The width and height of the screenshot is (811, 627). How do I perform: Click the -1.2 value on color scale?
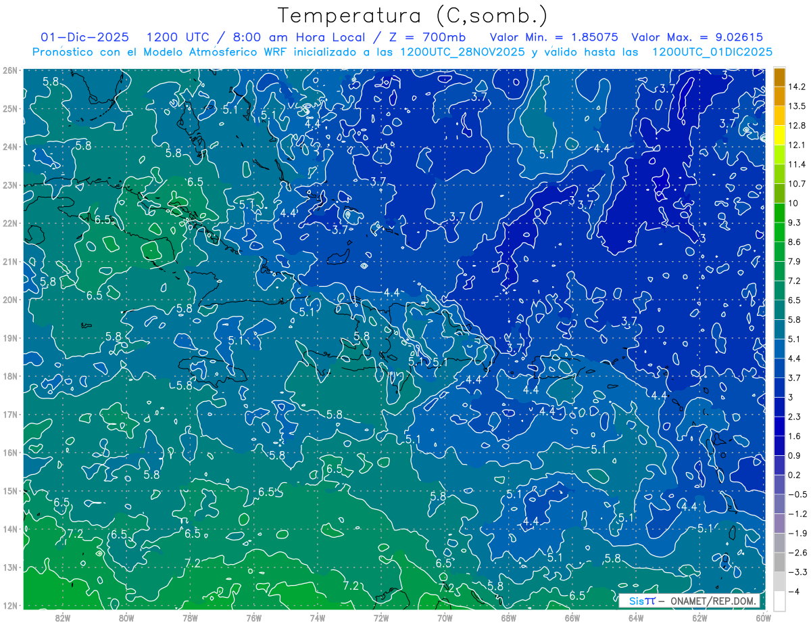click(796, 513)
